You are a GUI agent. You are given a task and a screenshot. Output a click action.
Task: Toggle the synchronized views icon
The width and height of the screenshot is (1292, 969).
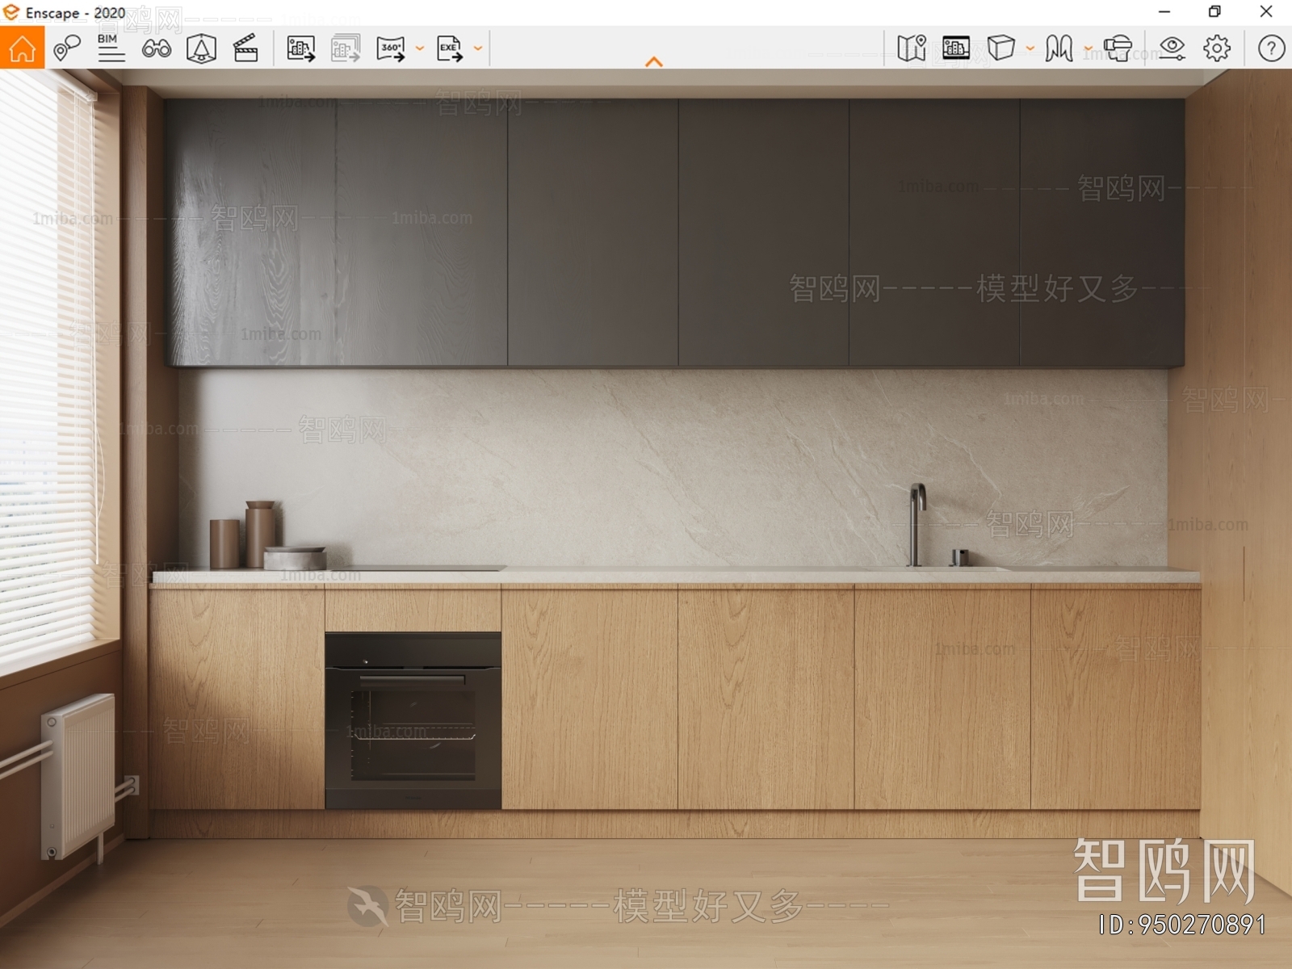[x=956, y=48]
